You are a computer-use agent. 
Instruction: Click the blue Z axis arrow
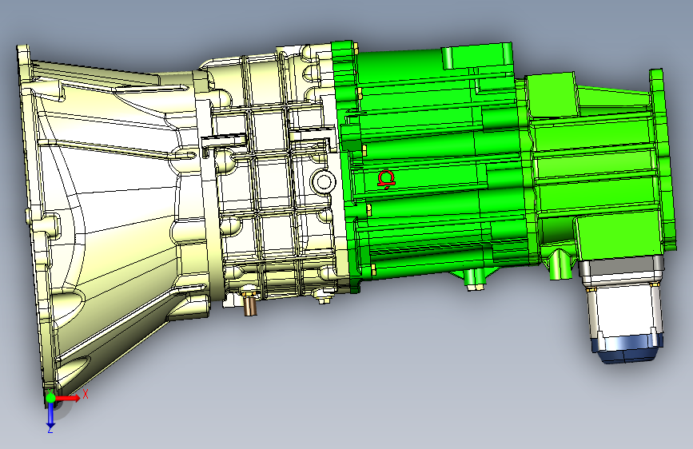click(x=50, y=415)
